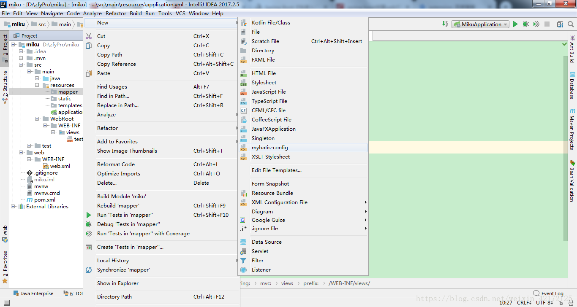
Task: Click the view breadcrumb below editor
Action: click(287, 283)
